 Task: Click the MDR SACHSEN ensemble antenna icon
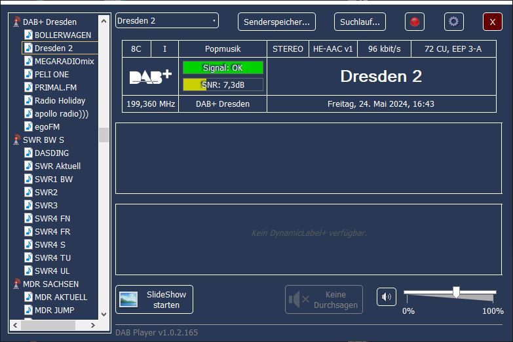16,284
